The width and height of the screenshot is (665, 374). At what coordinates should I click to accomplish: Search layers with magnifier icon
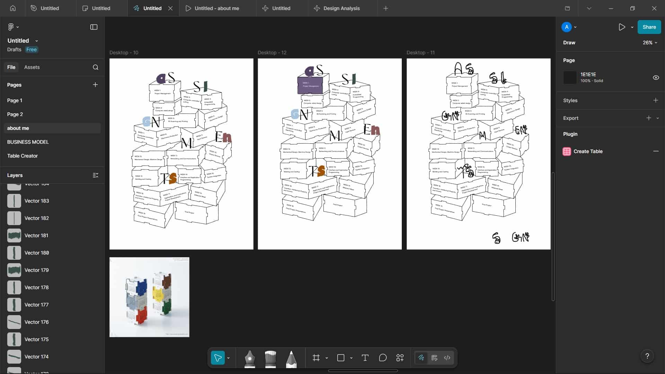96,67
